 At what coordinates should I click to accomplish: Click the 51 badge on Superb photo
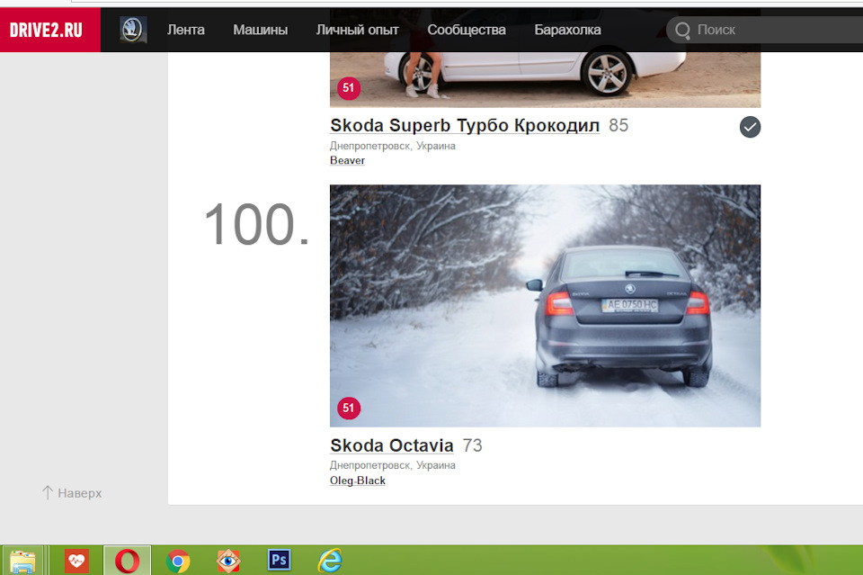pyautogui.click(x=349, y=88)
